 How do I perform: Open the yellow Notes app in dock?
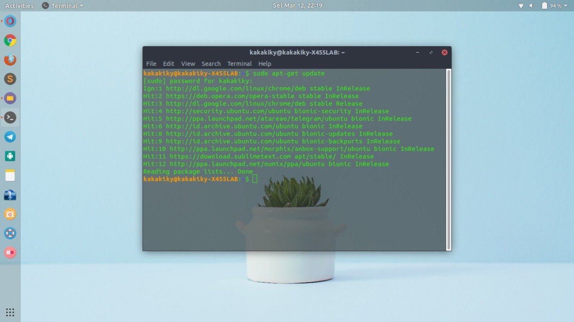(10, 175)
